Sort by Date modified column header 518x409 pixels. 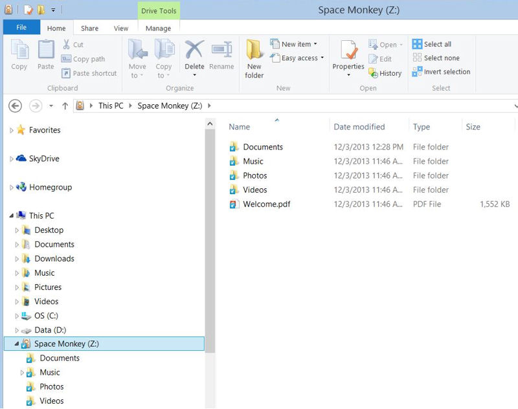pos(359,127)
